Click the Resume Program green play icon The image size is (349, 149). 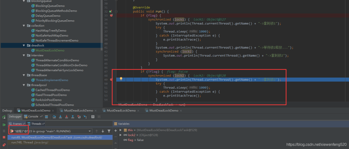click(x=4, y=125)
